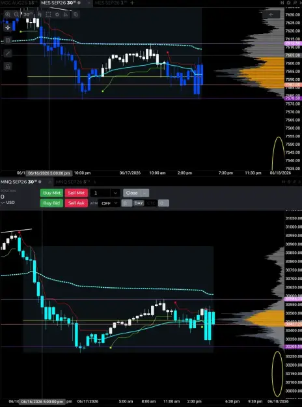Image resolution: width=302 pixels, height=407 pixels.
Task: Expand the Close button dropdown arrow
Action: point(144,193)
